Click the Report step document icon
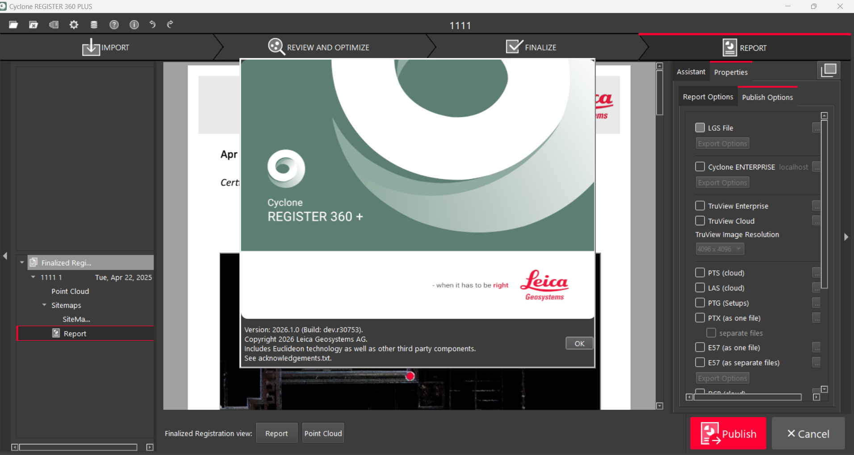The width and height of the screenshot is (854, 455). (729, 47)
